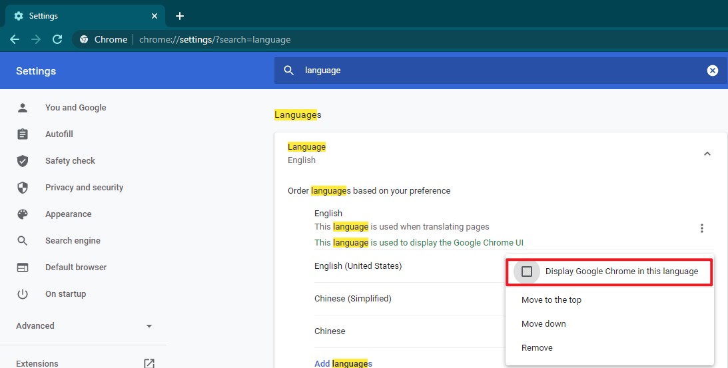Click the Settings gear icon in the tab

[x=19, y=16]
